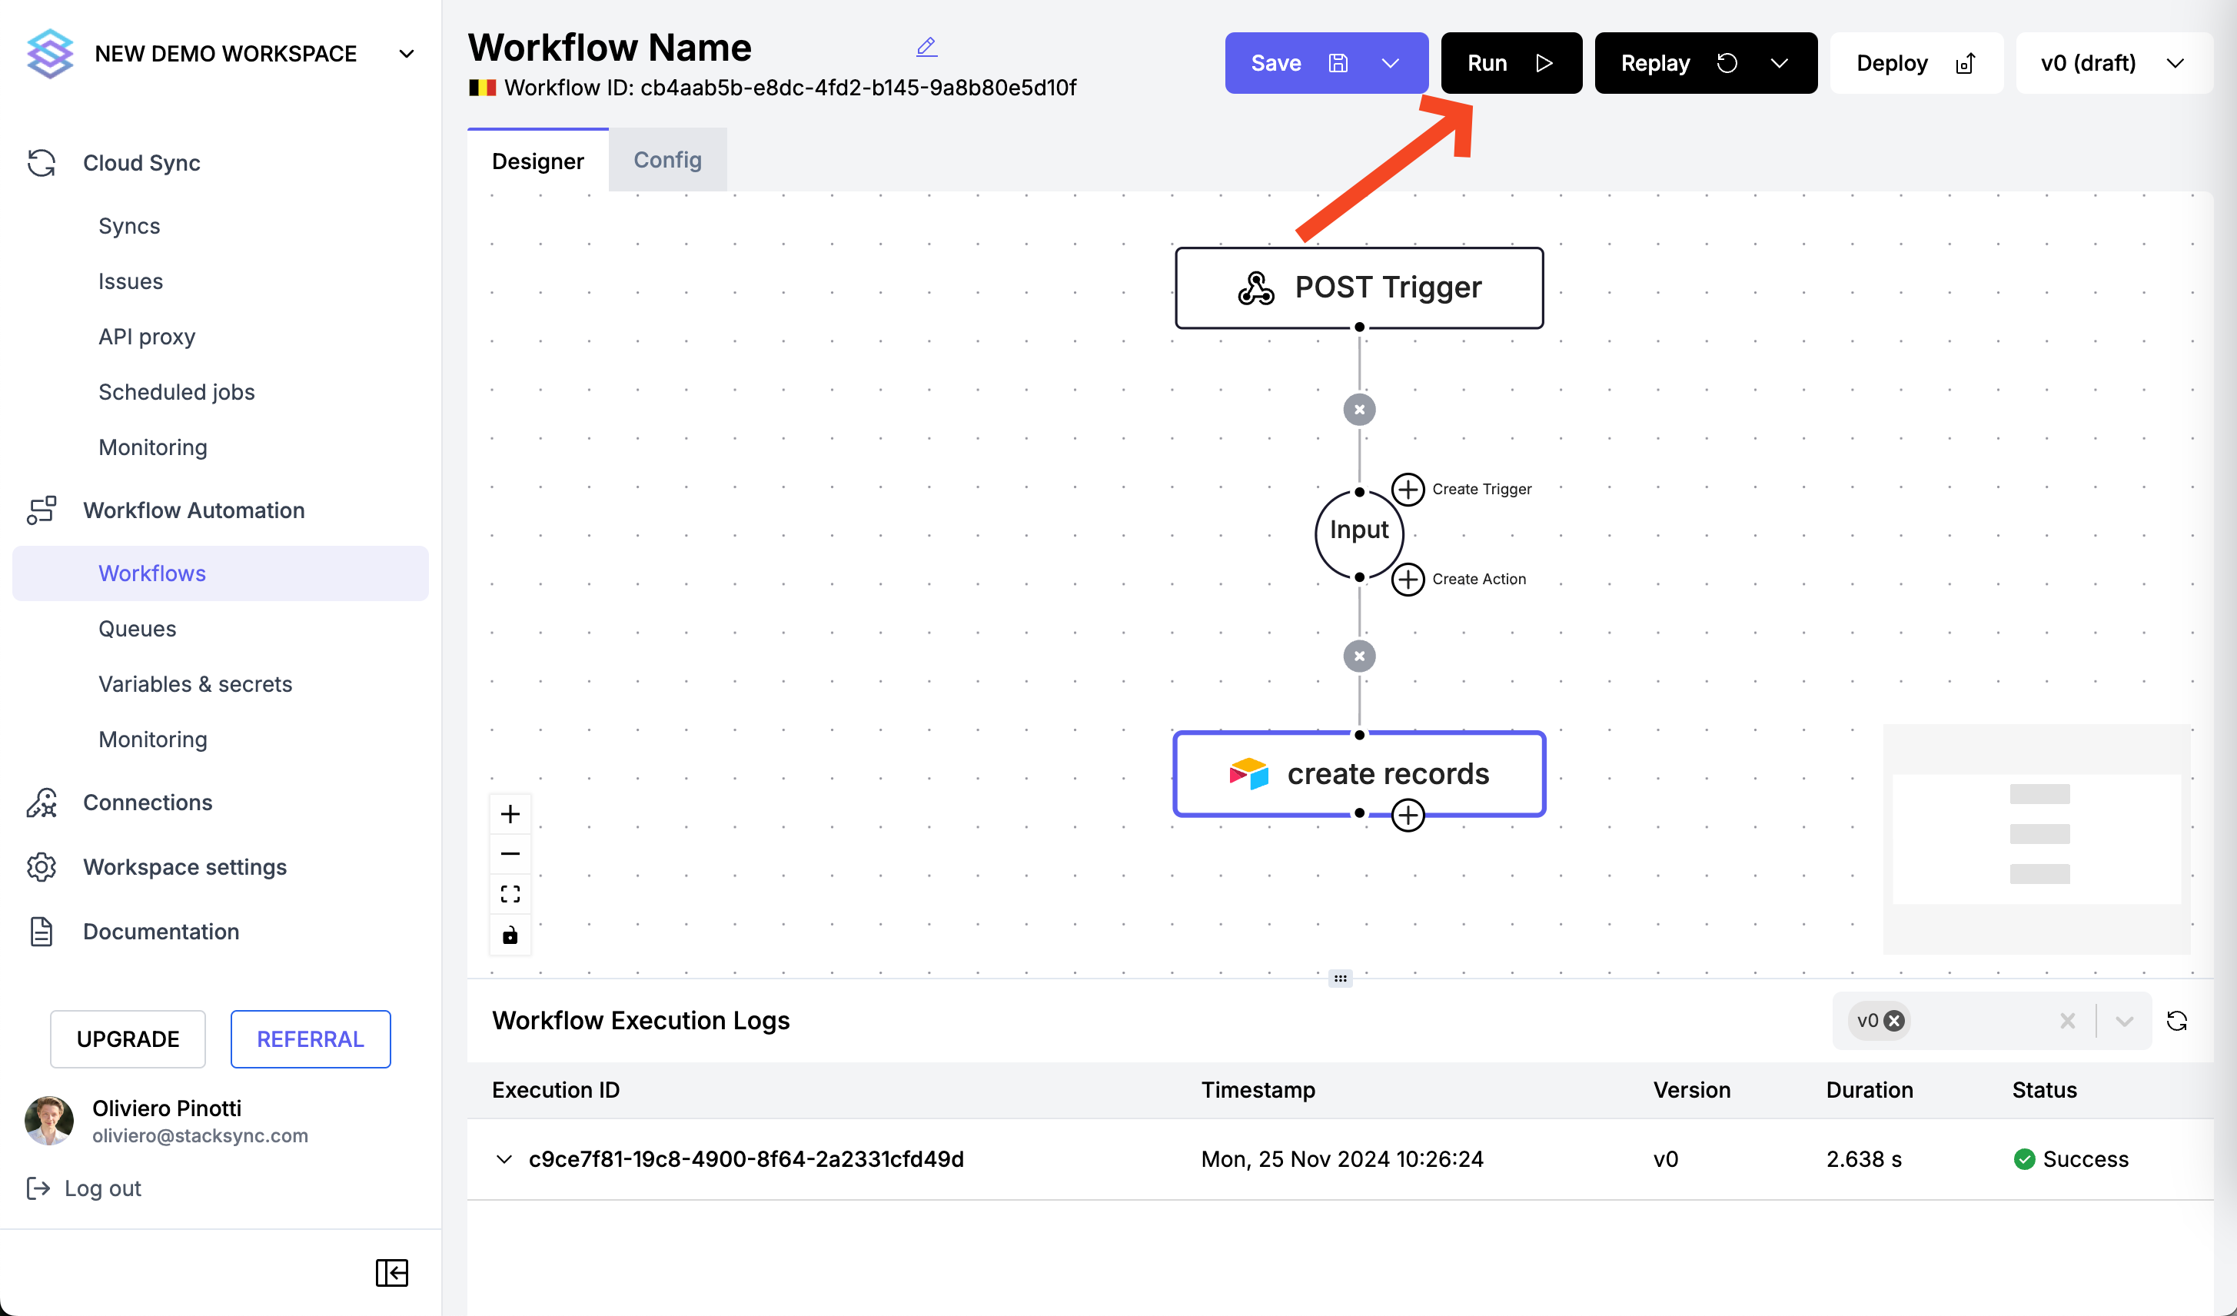Expand the execution c9ce7f81 log row
Screen dimensions: 2237x1316
pyautogui.click(x=504, y=1159)
